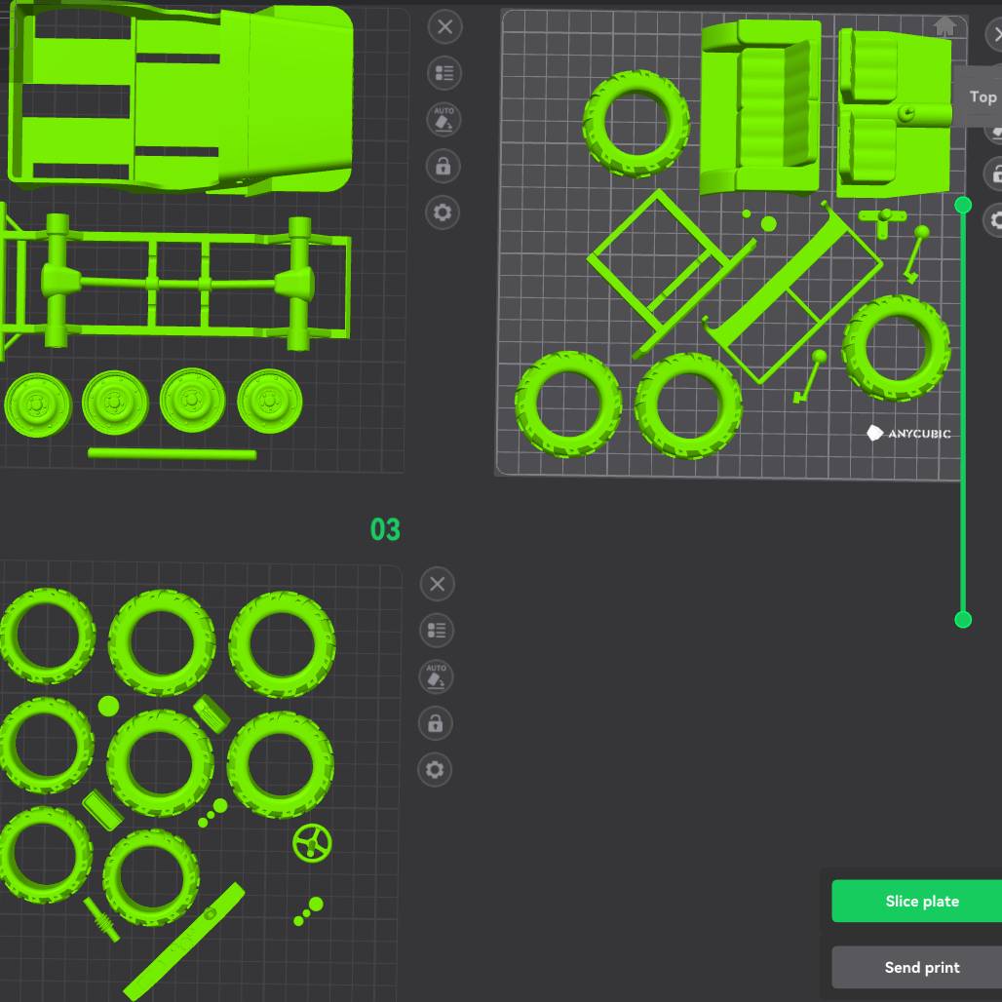Open gear settings of the ANYCUBIC-branded plate
Screen dimensions: 1002x1002
(994, 220)
